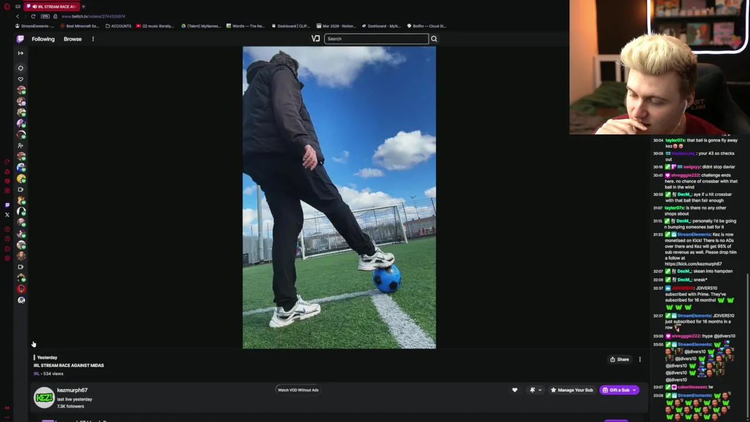The image size is (750, 422).
Task: Click into the Twitch search box
Action: point(376,39)
